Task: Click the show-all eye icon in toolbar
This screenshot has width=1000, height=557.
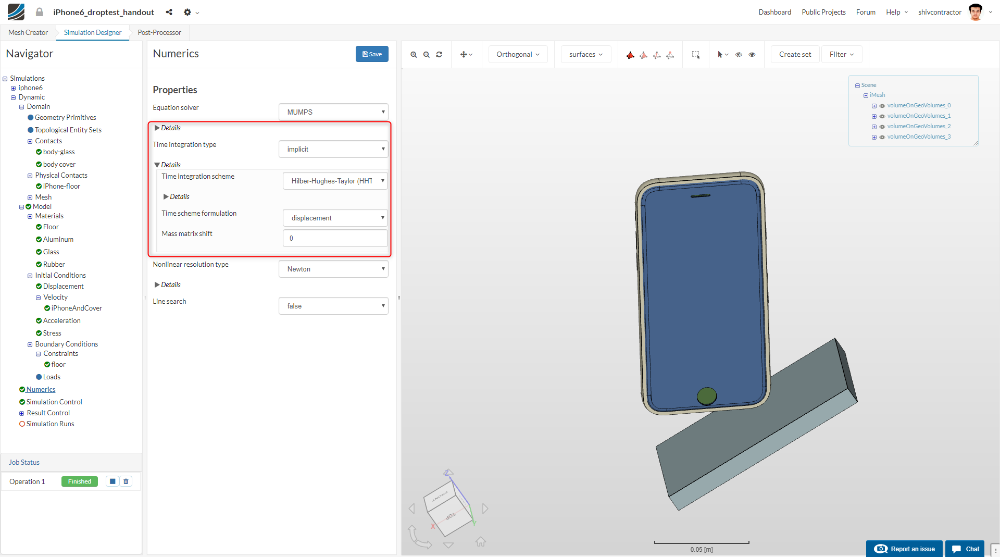Action: click(x=752, y=55)
